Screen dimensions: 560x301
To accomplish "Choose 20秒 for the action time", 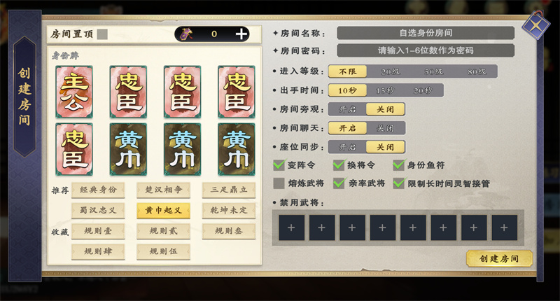I will point(423,90).
